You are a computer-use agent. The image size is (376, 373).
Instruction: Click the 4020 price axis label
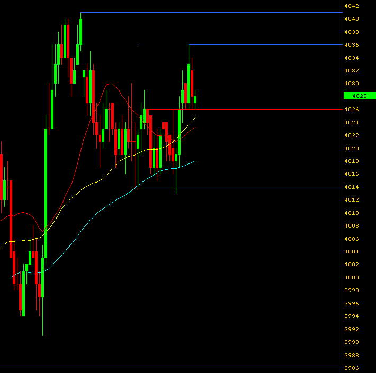pyautogui.click(x=352, y=149)
